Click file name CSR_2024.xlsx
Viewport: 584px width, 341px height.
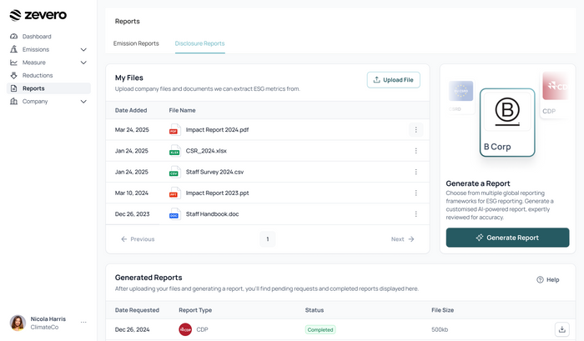[206, 151]
